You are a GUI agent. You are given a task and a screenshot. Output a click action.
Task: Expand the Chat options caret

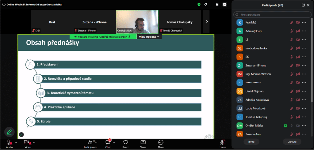114,142
